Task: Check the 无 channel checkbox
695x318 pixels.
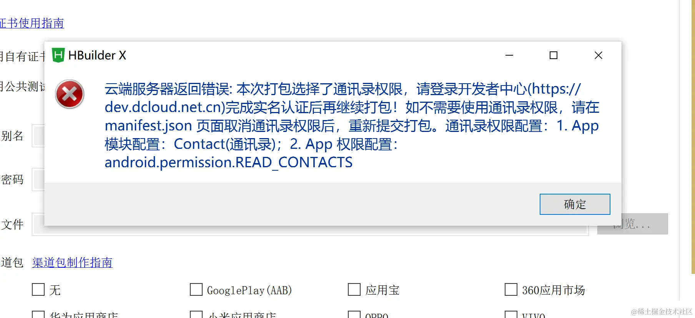Action: pos(38,290)
